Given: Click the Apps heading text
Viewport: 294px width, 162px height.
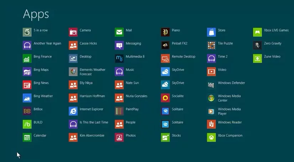Looking at the screenshot, I should (36, 14).
